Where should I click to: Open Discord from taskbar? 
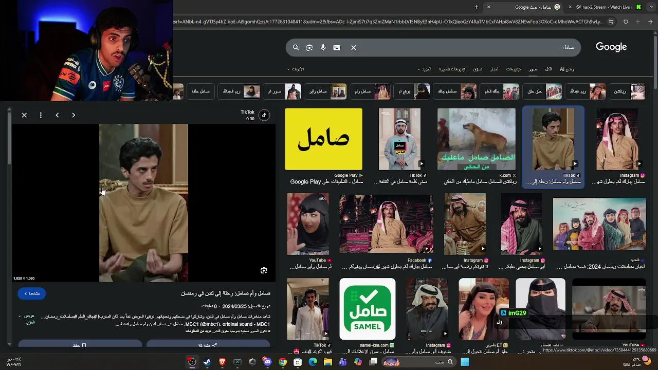[267, 362]
